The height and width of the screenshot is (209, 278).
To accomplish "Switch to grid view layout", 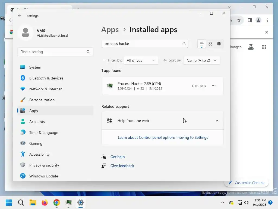I will point(210,44).
